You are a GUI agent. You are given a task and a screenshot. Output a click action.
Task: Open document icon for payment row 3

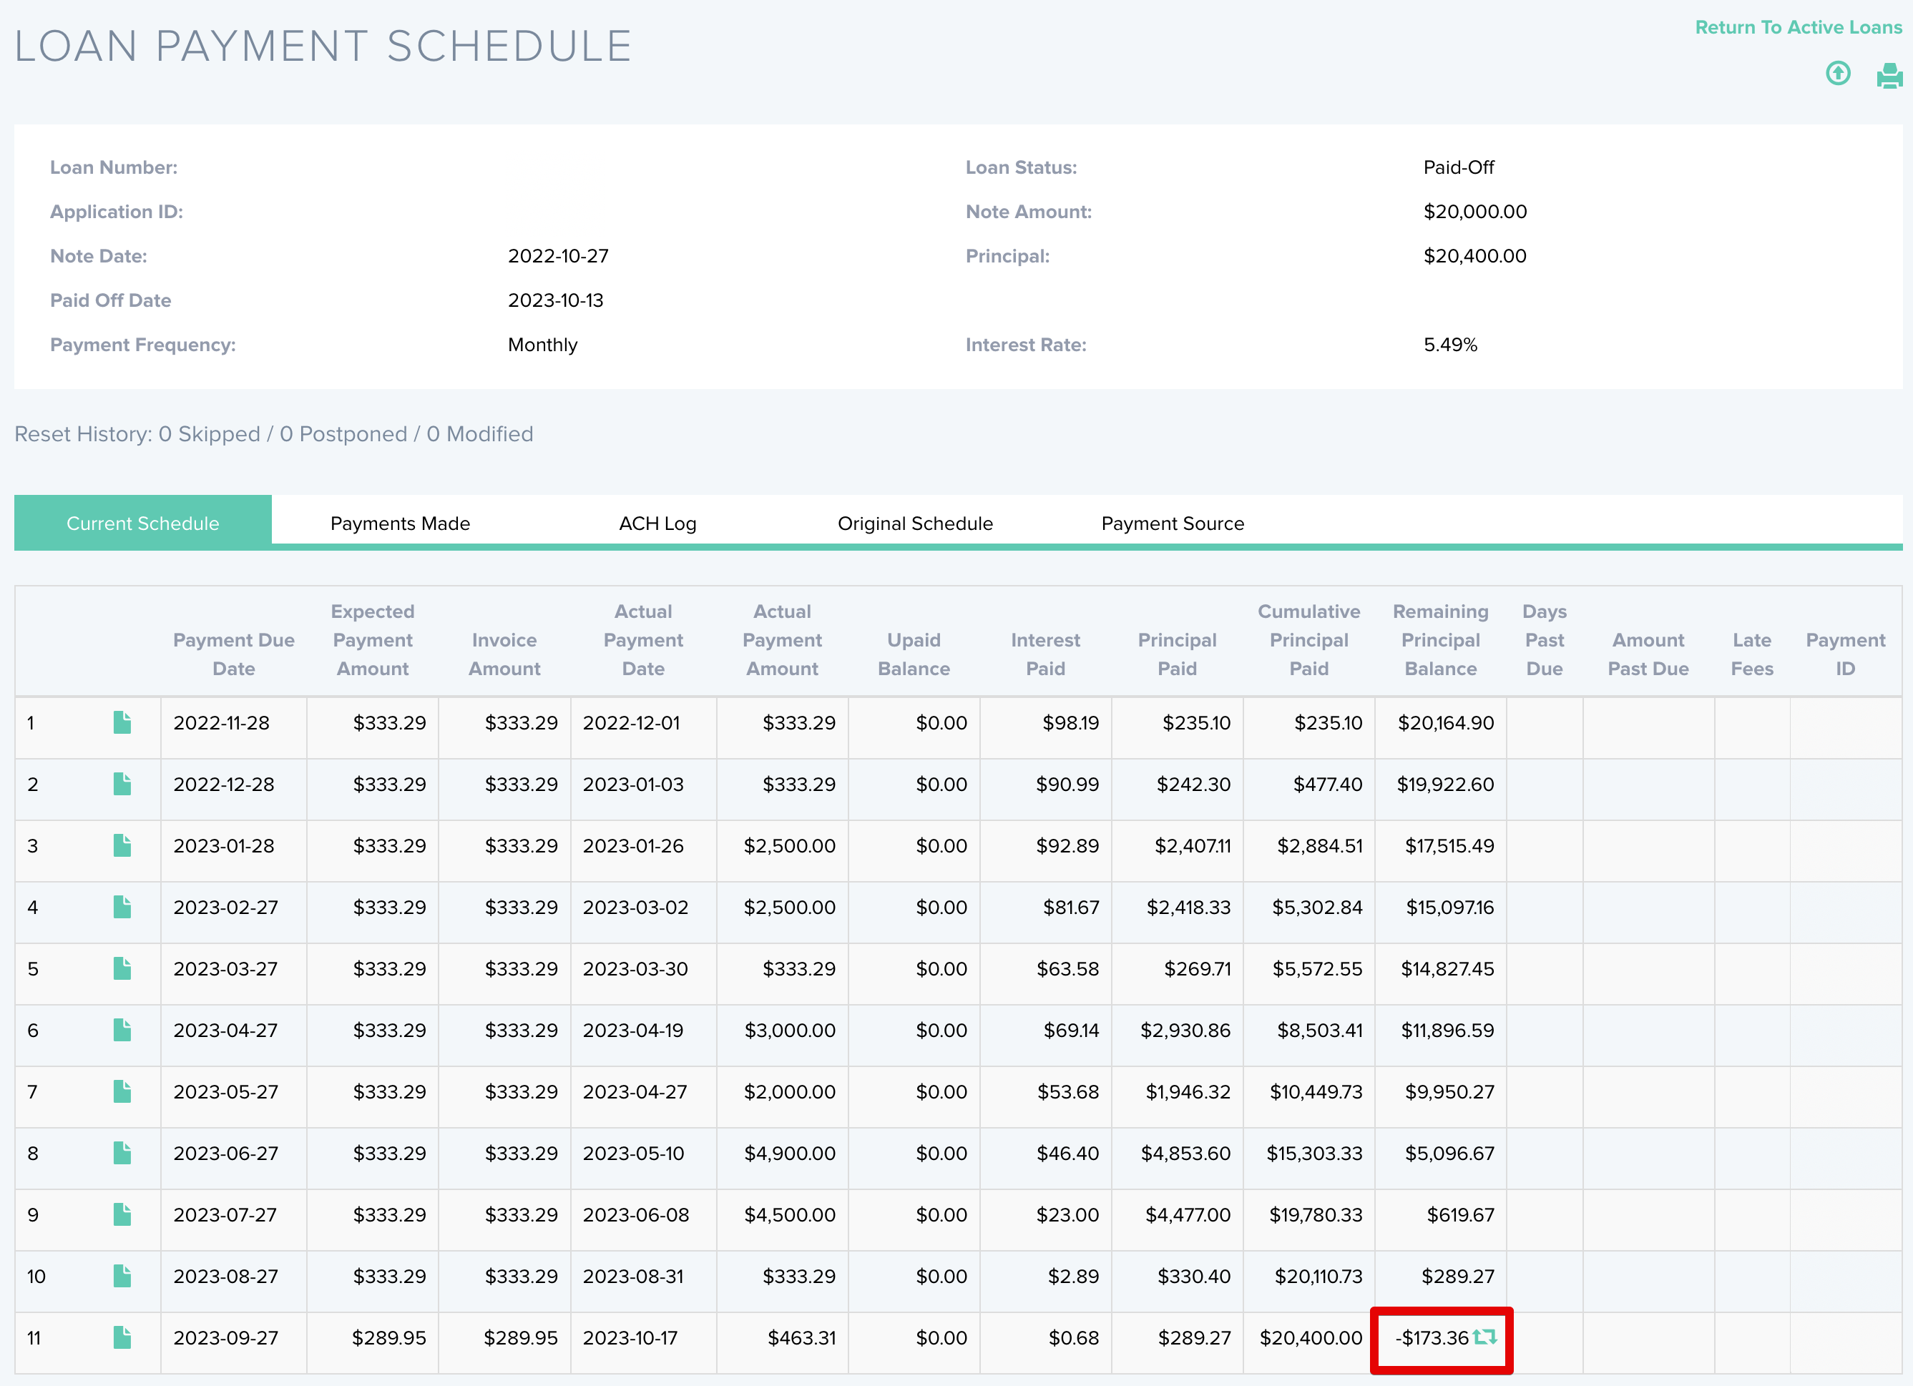coord(122,845)
